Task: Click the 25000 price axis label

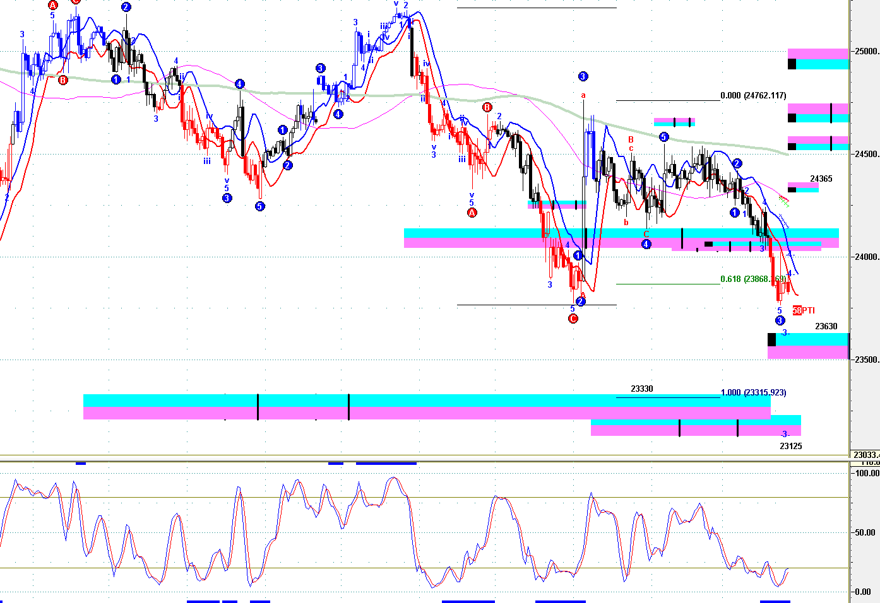Action: coord(866,52)
